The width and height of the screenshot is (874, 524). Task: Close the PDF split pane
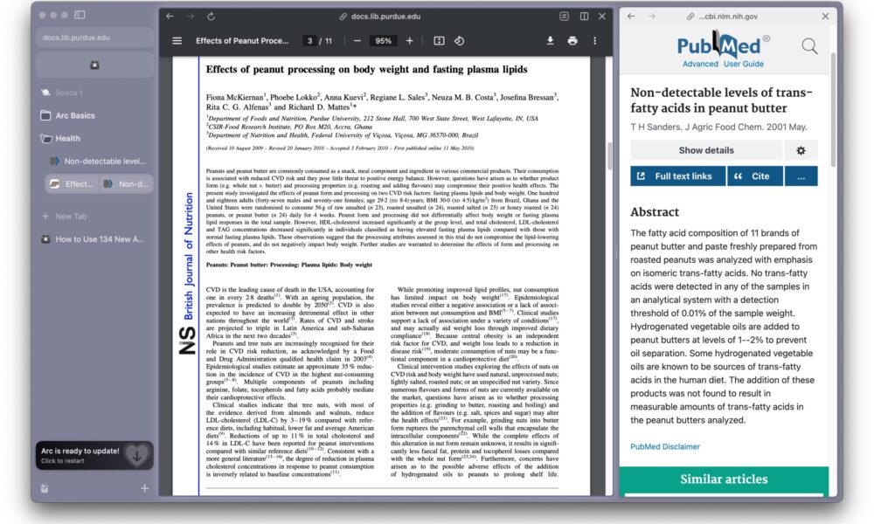(602, 16)
